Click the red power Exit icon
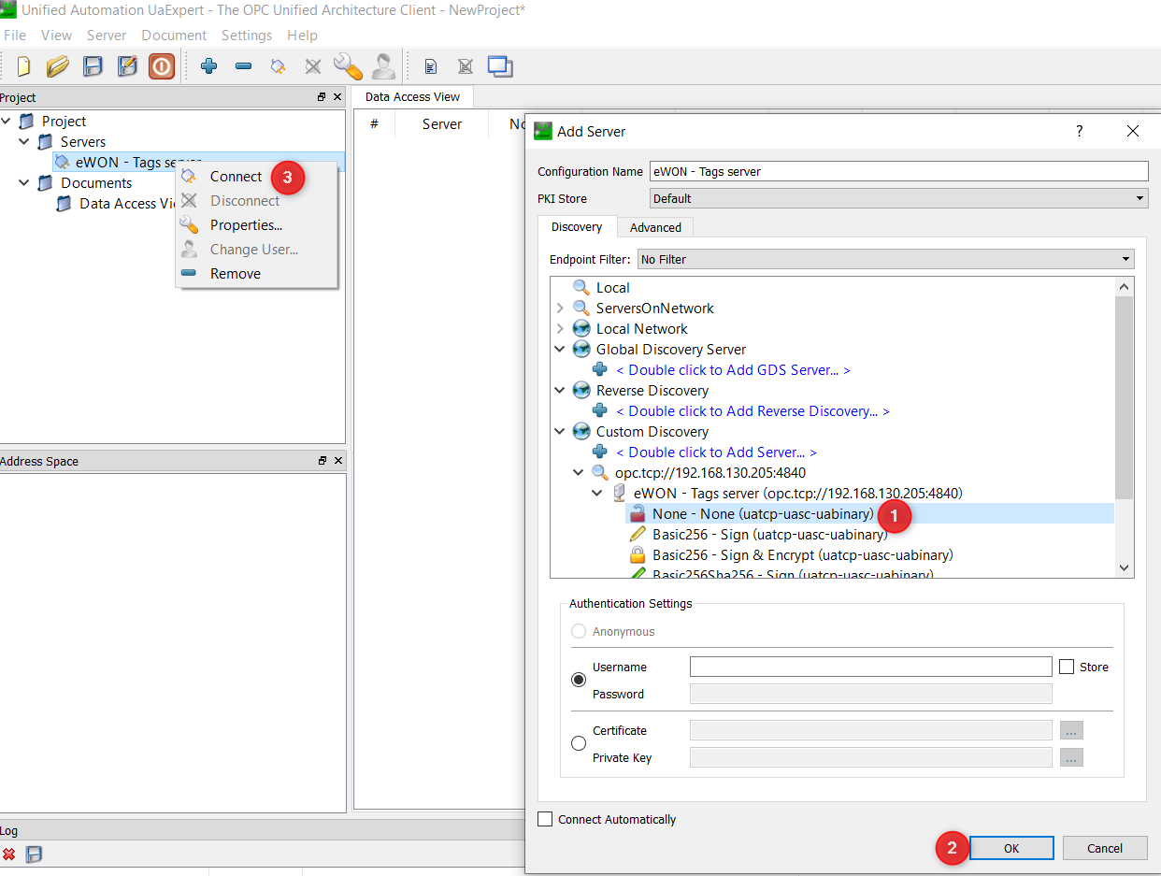 point(162,66)
